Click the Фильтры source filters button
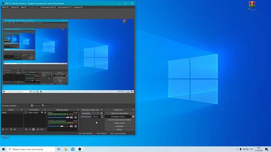Viewport: 271px width, 152px height. (x=47, y=106)
